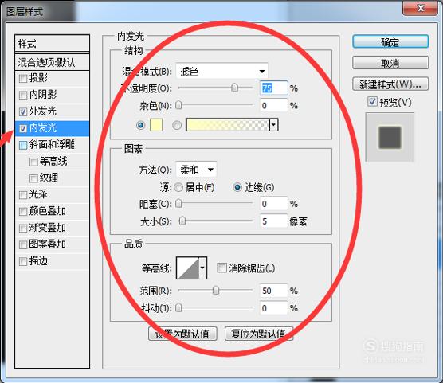
Task: Cancel with the 取消 button
Action: click(390, 63)
